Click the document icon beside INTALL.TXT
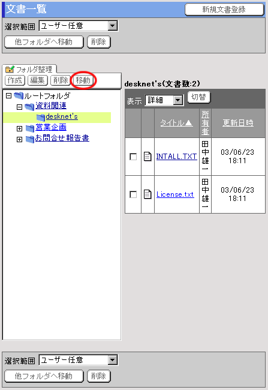This screenshot has height=390, width=268. [x=147, y=157]
